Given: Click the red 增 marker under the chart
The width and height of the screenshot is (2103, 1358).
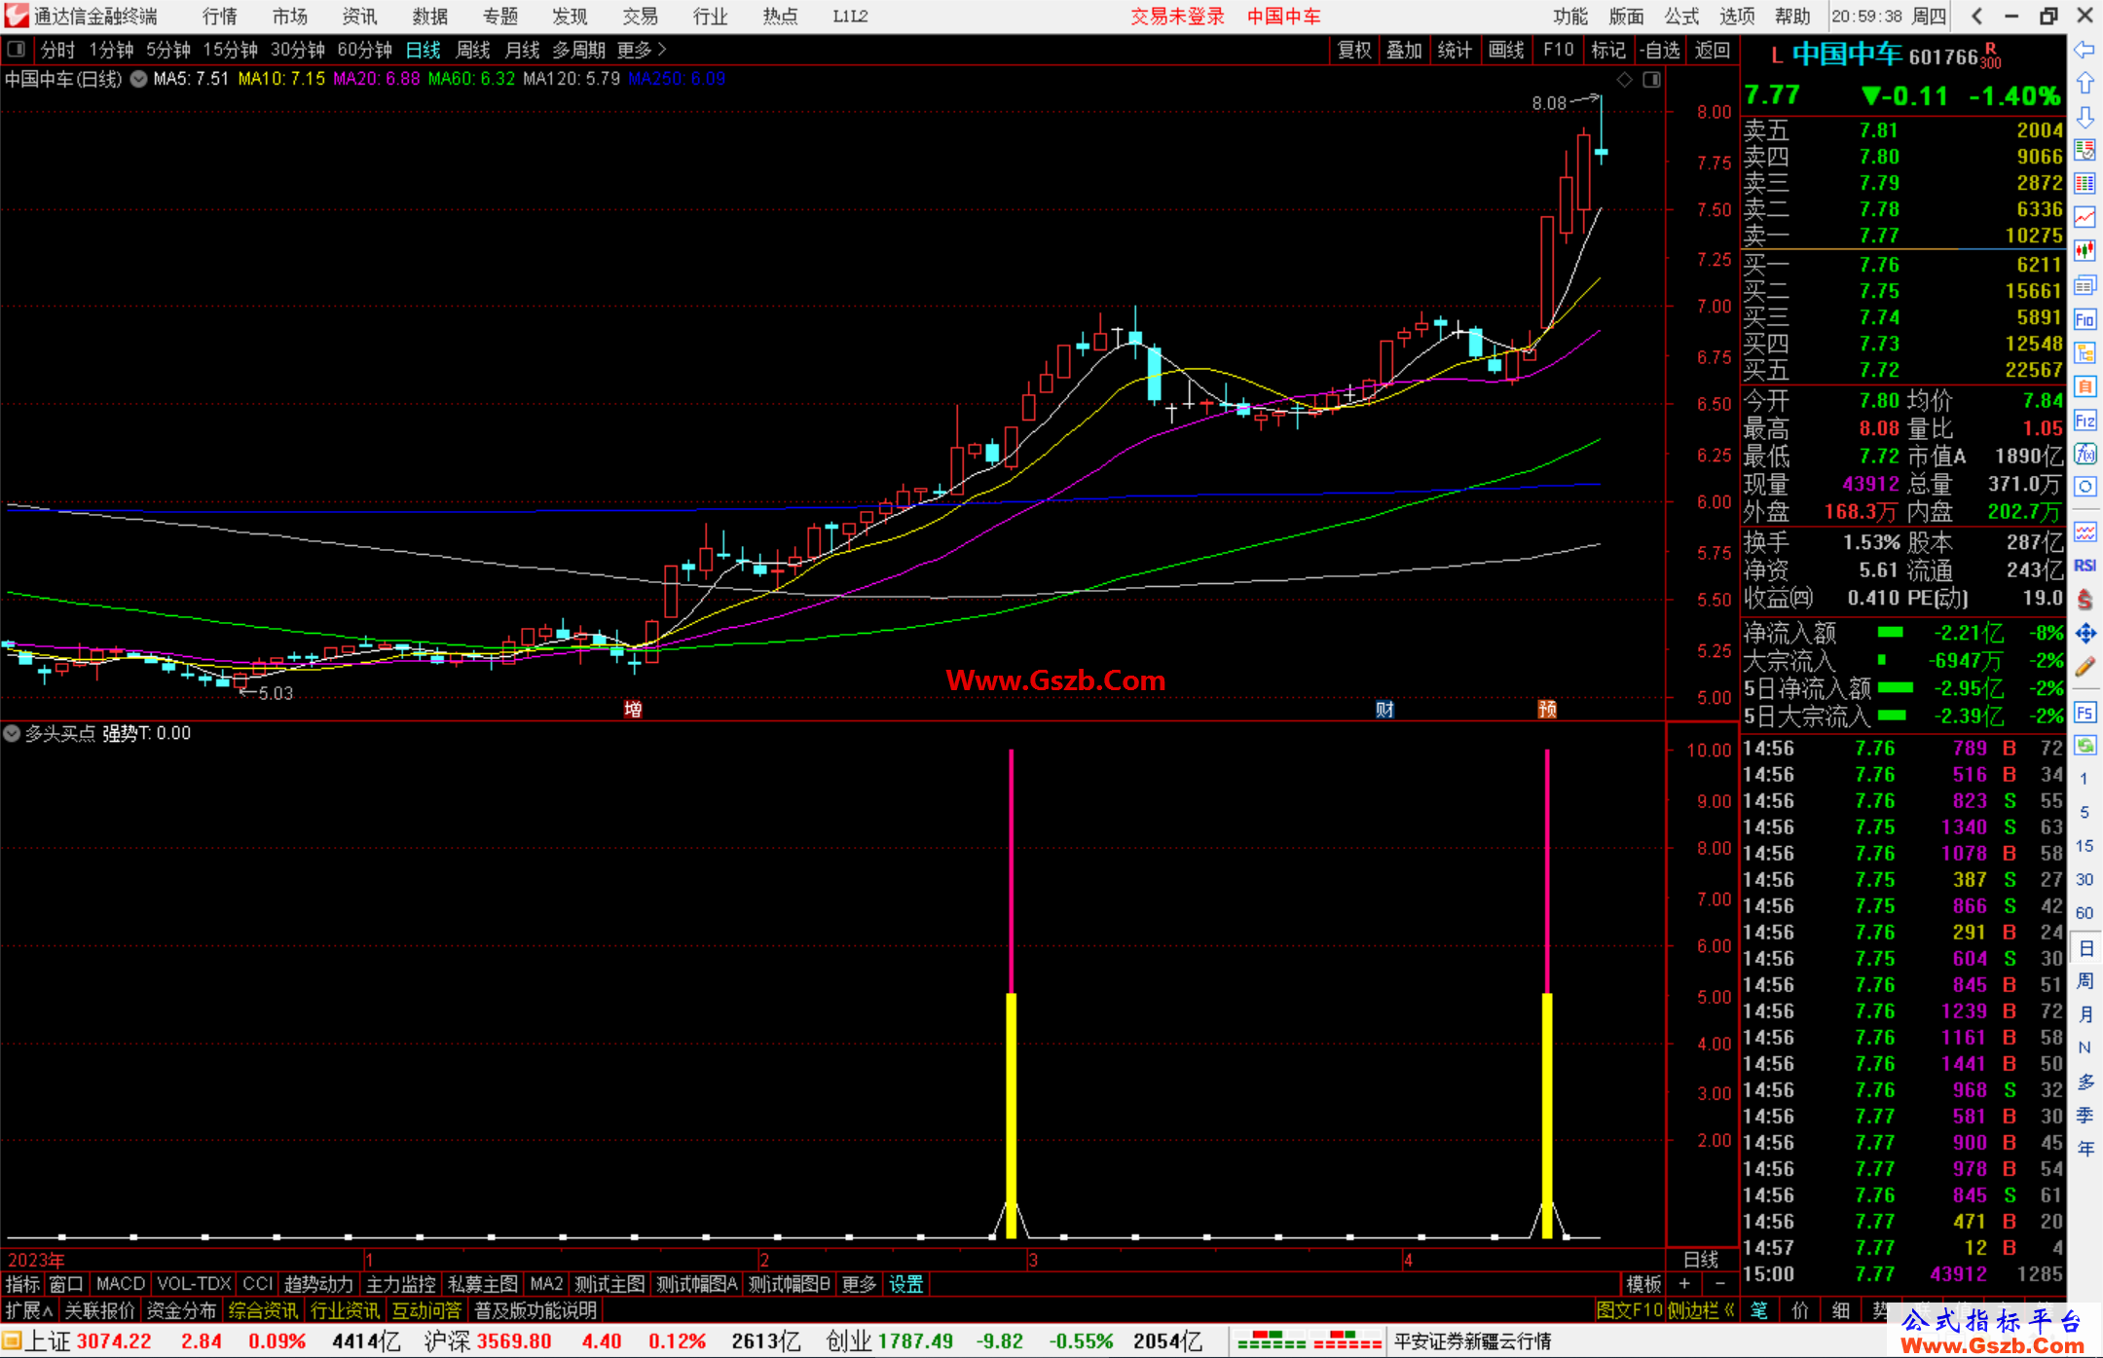Looking at the screenshot, I should (633, 709).
